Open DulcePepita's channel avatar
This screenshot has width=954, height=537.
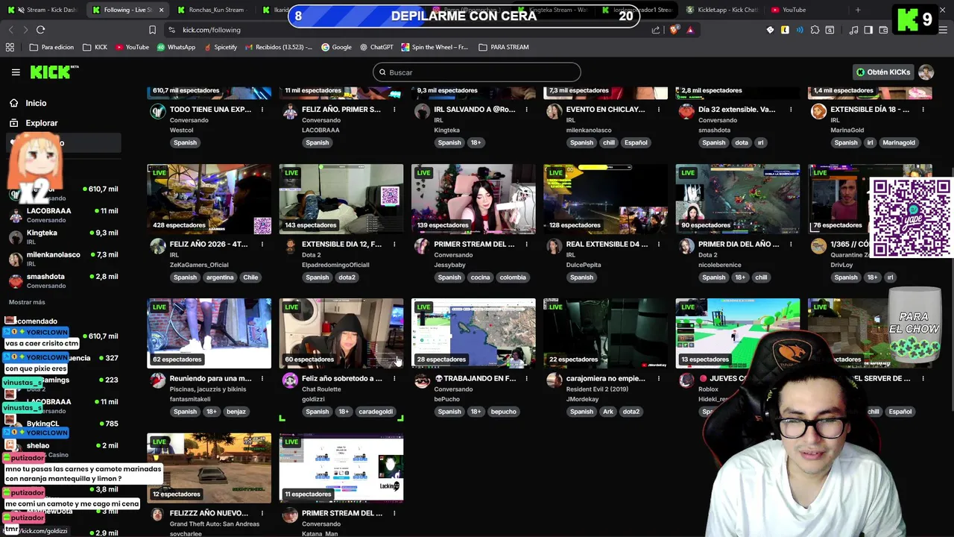tap(554, 246)
